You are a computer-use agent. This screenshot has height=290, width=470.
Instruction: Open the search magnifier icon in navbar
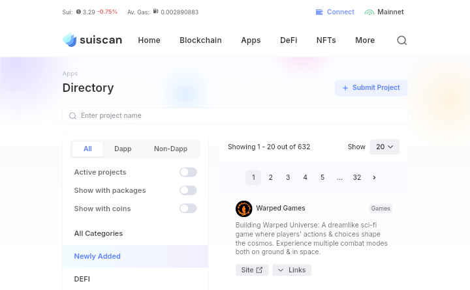[x=402, y=40]
